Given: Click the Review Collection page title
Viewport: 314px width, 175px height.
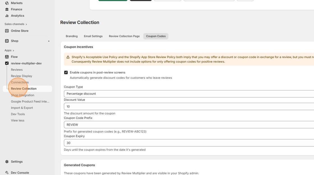Looking at the screenshot, I should [x=80, y=22].
